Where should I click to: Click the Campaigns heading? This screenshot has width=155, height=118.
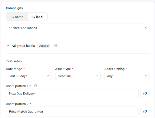(x=14, y=8)
